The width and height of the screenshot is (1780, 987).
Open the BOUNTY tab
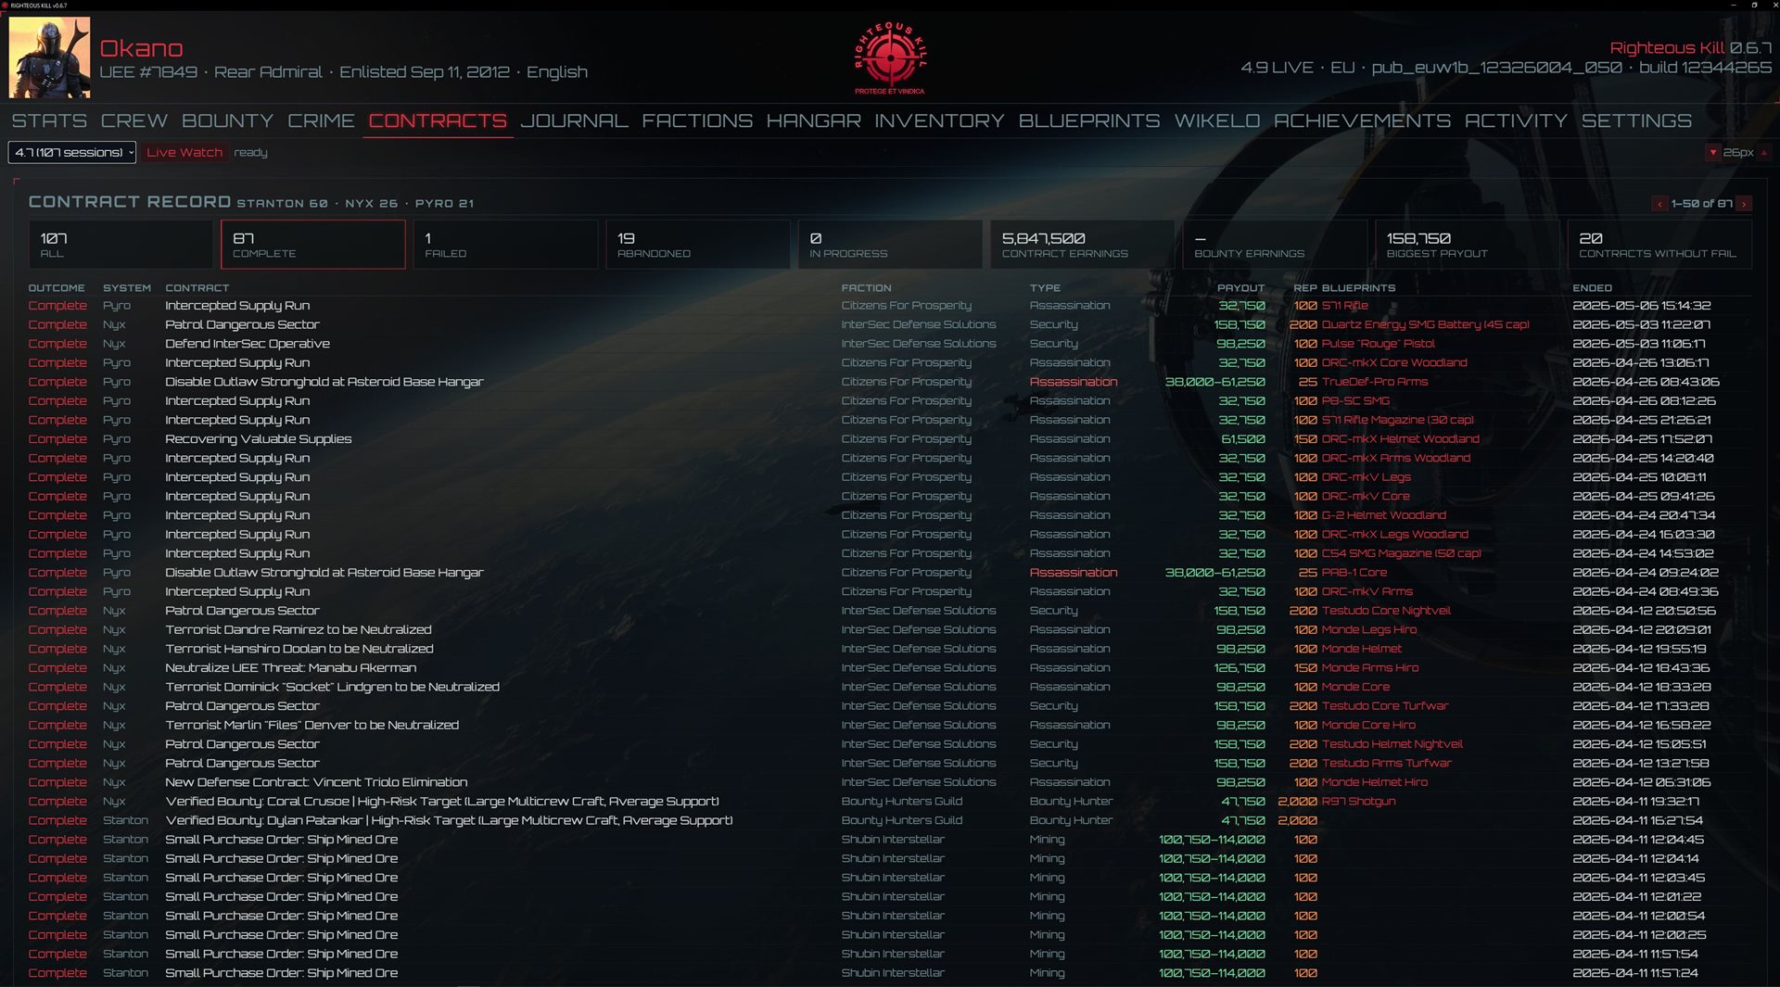pos(227,120)
